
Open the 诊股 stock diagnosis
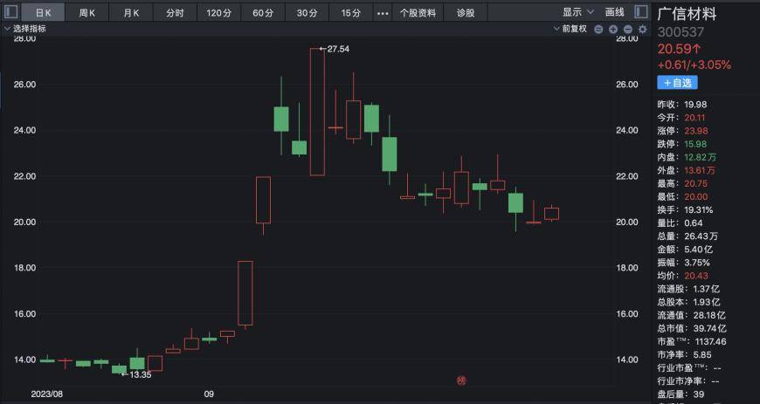pos(466,13)
